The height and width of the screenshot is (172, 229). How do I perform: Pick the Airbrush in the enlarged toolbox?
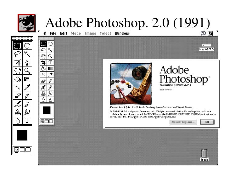click(18, 104)
